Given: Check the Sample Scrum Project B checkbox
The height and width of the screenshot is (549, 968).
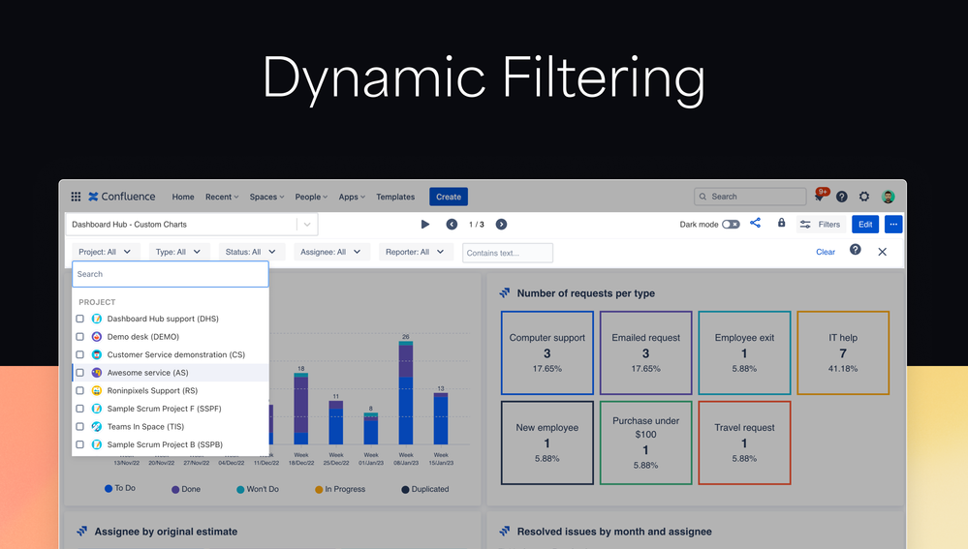Looking at the screenshot, I should click(x=79, y=444).
